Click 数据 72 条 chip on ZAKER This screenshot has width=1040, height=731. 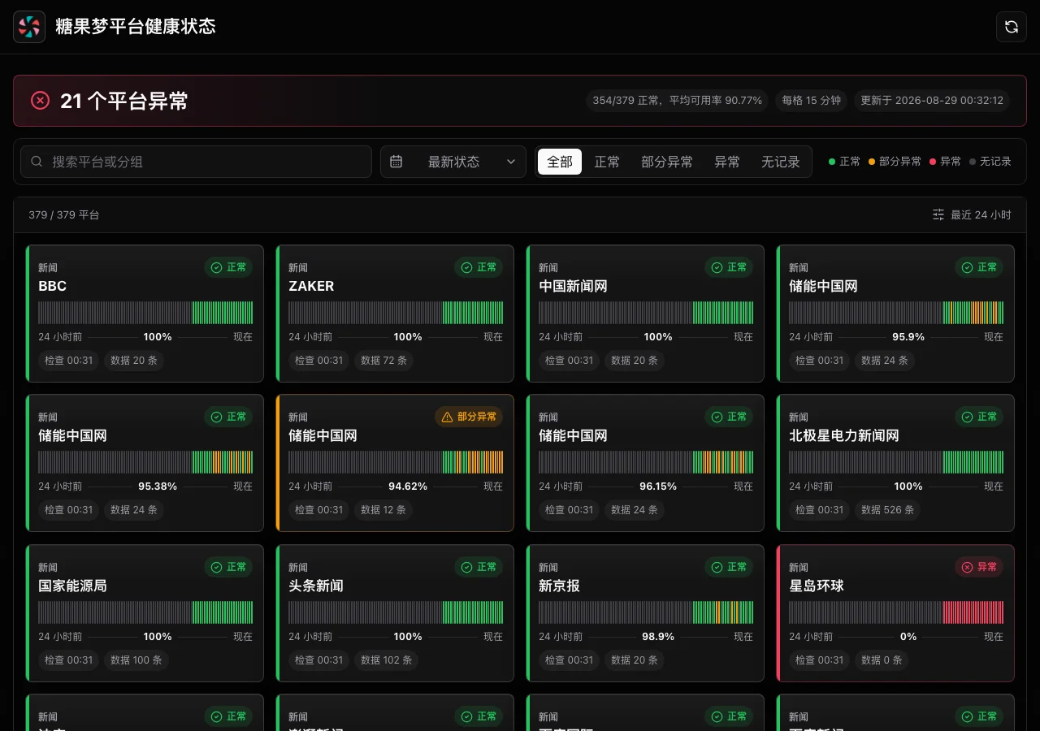[x=384, y=361]
